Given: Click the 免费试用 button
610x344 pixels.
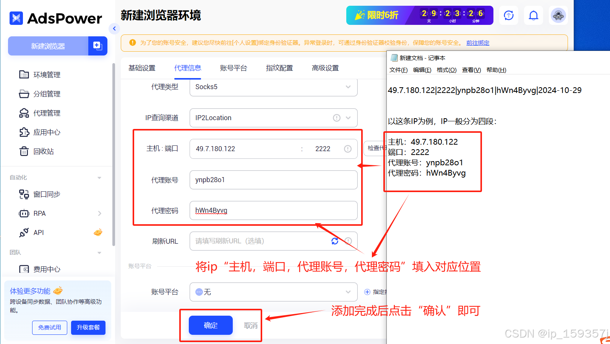Looking at the screenshot, I should tap(50, 328).
